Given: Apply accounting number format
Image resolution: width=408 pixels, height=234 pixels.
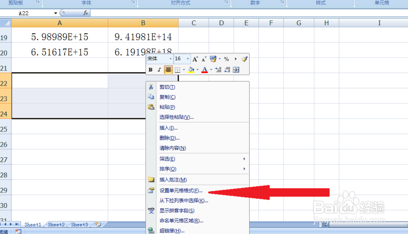Looking at the screenshot, I should coord(213,59).
